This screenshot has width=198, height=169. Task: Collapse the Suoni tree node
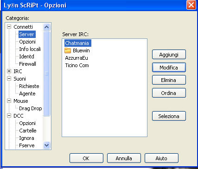click(x=9, y=79)
